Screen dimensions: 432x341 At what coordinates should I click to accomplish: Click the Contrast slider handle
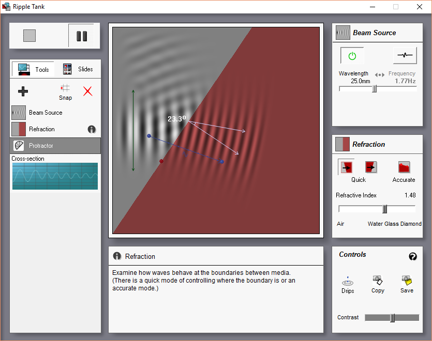click(392, 318)
